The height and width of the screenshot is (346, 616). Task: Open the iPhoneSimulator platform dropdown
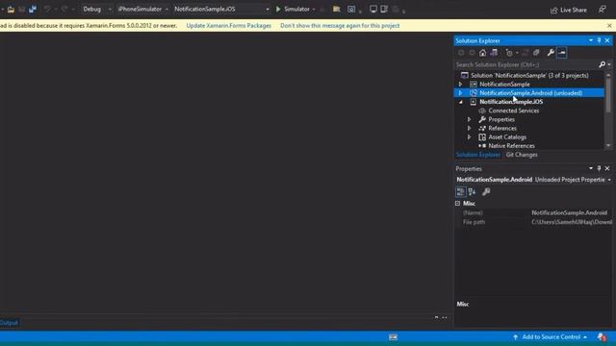click(x=142, y=9)
